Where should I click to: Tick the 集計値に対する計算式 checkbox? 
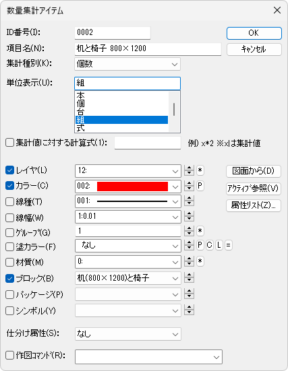pyautogui.click(x=9, y=143)
